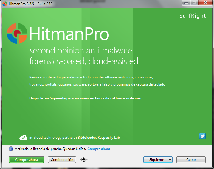Click the disabled maximize window button

tap(194, 3)
